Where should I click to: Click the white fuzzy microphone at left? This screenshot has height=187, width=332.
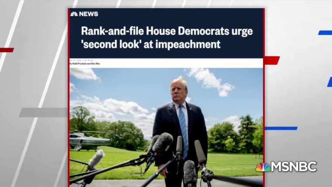tap(96, 158)
